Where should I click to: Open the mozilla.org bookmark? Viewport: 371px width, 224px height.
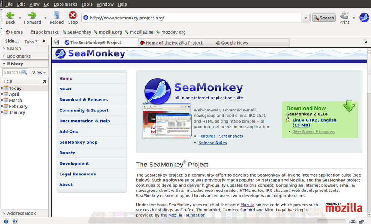[x=108, y=32]
